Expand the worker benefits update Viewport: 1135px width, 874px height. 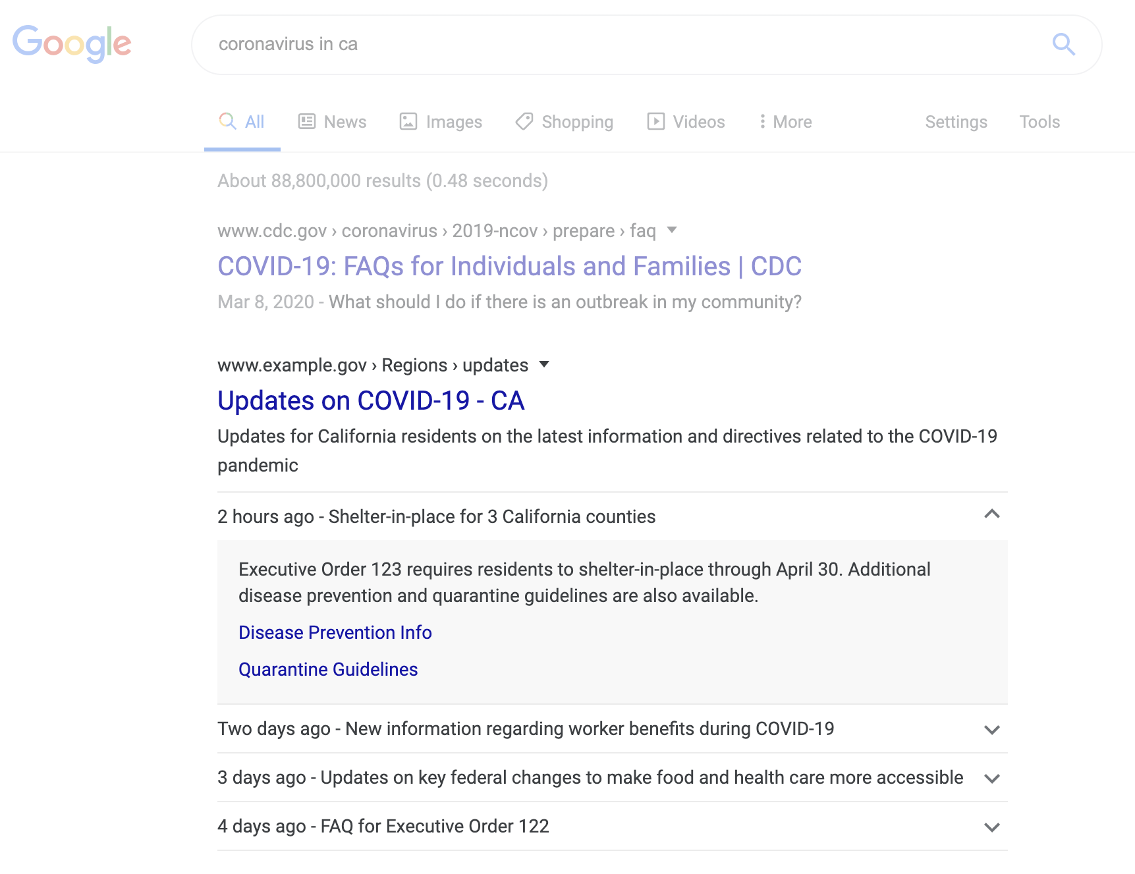pyautogui.click(x=991, y=729)
